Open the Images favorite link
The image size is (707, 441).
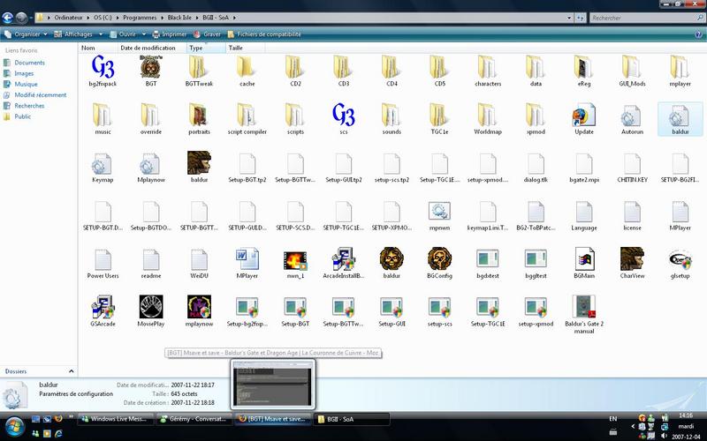(24, 73)
